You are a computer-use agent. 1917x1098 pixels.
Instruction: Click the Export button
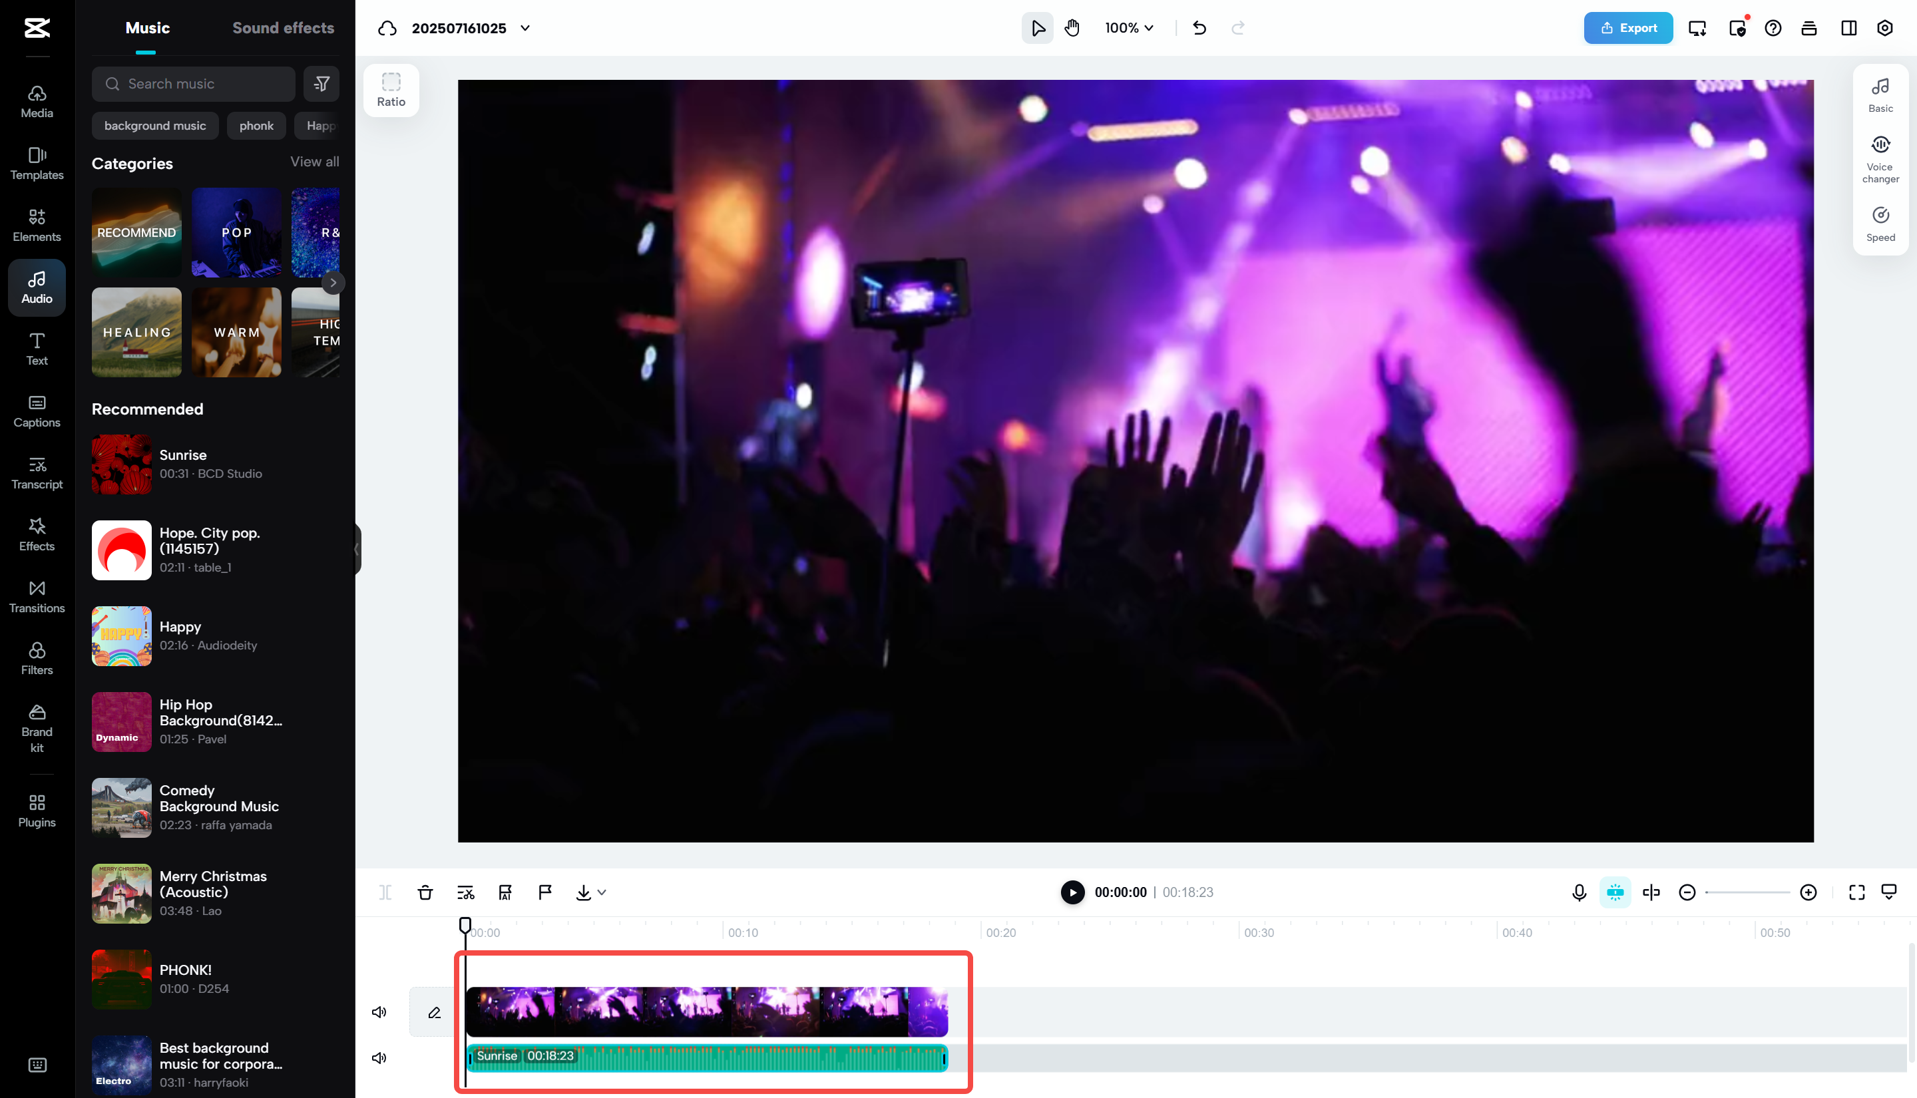tap(1628, 28)
